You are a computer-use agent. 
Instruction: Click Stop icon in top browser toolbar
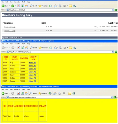coord(19,6)
